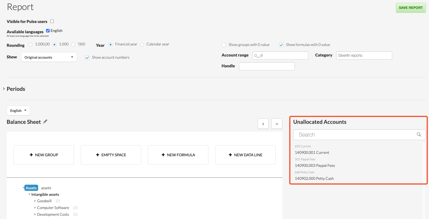The width and height of the screenshot is (429, 219).
Task: Open the English language dropdown
Action: coord(18,111)
